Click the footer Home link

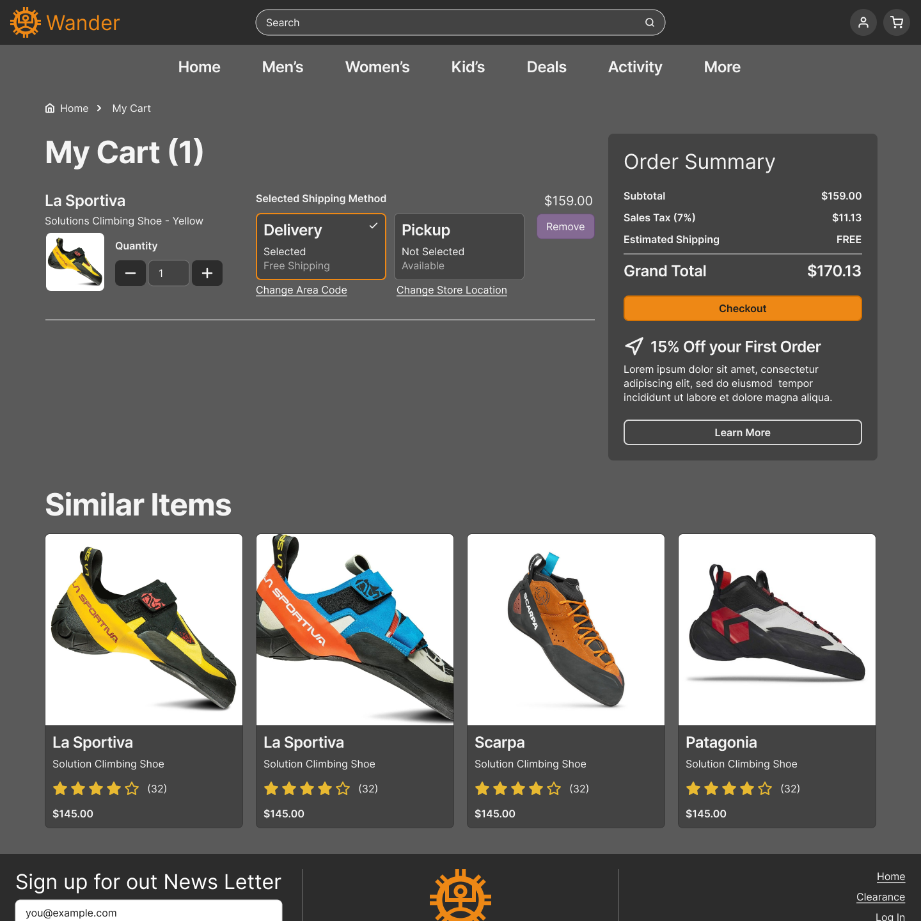click(x=891, y=877)
